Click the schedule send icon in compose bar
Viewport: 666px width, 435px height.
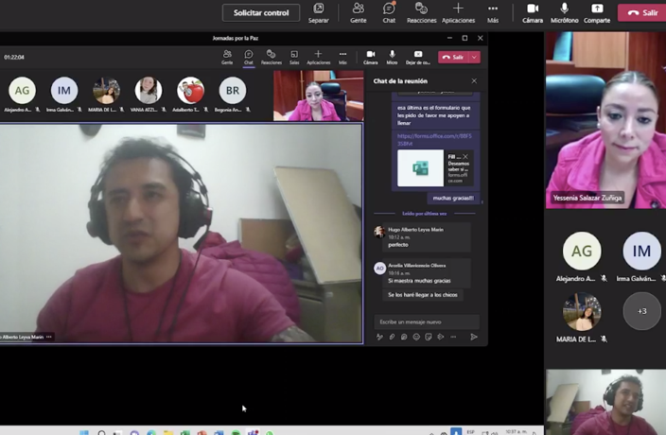441,337
